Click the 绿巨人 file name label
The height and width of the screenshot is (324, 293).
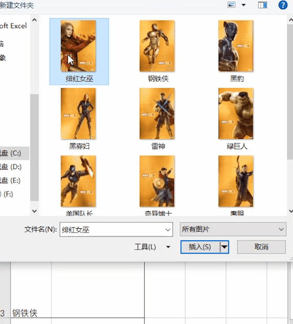237,146
